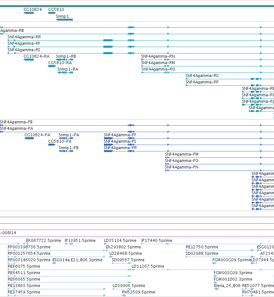
Task: Select the LD11267.5prime EST label
Action: 148,266
